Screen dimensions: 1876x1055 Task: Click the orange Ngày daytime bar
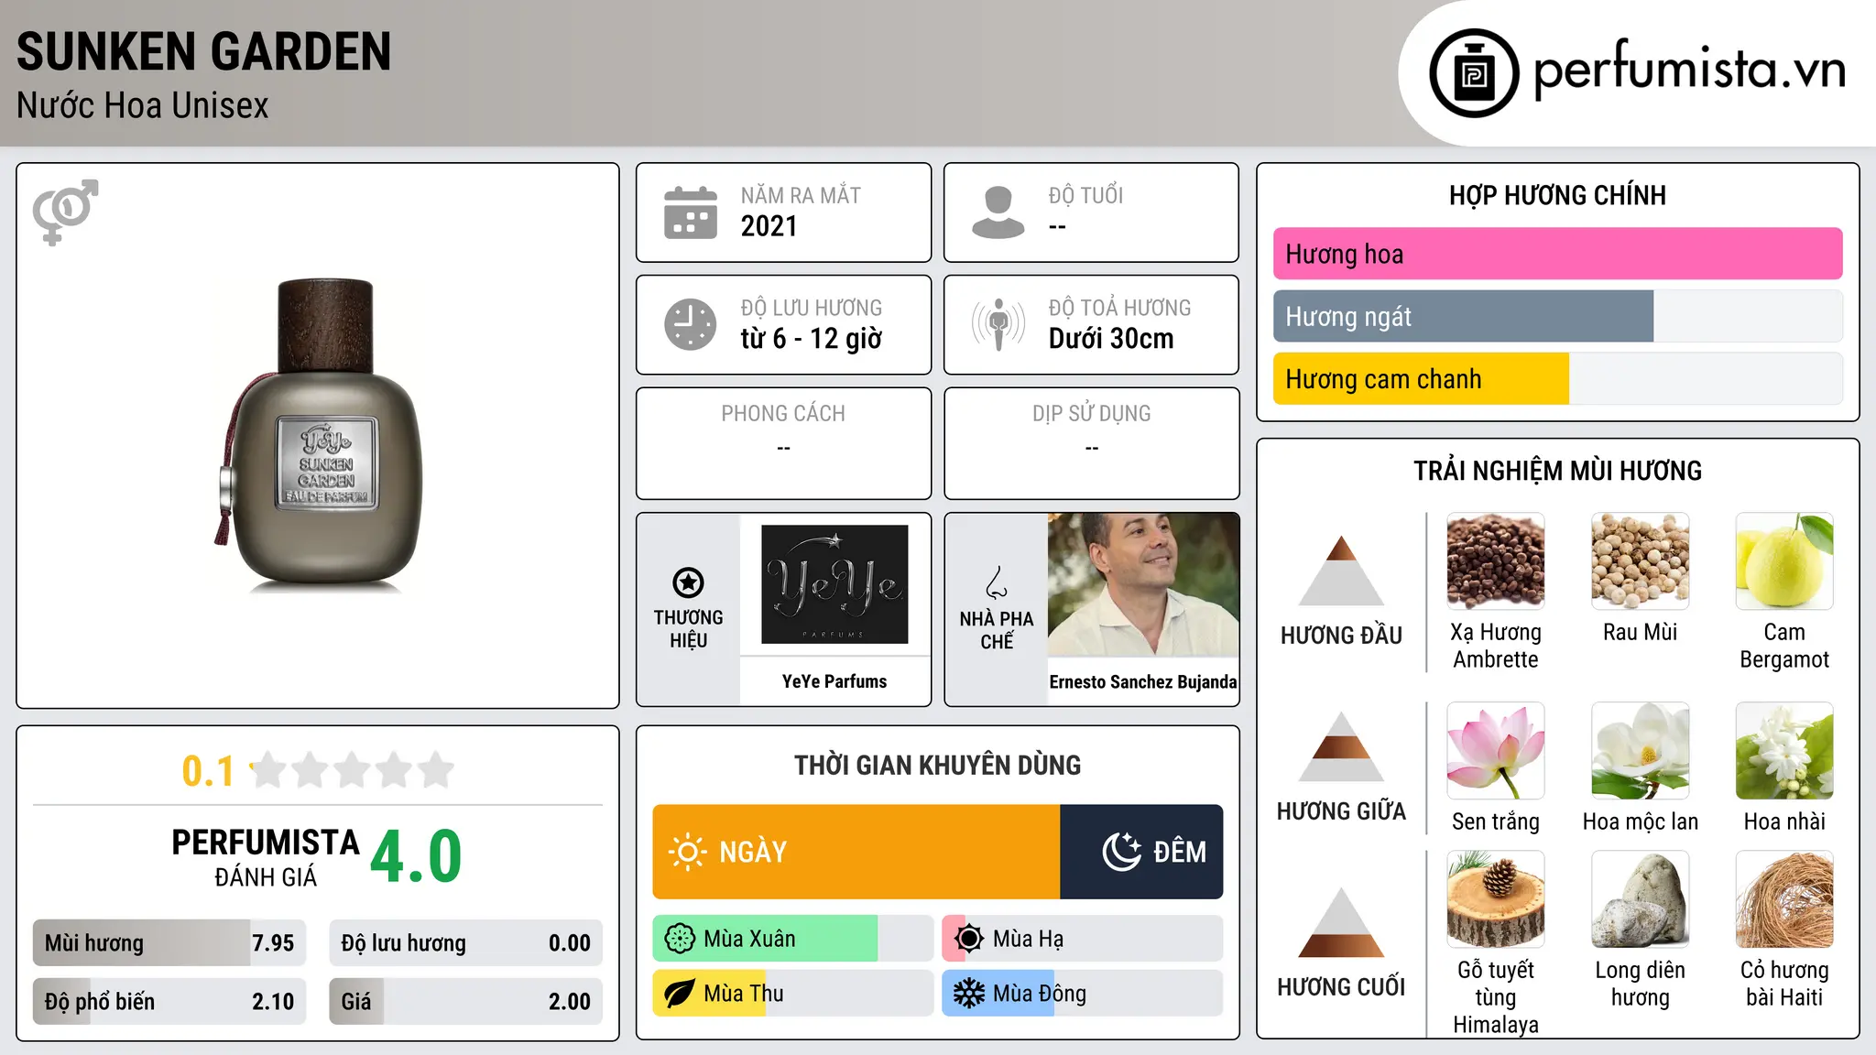pos(856,852)
